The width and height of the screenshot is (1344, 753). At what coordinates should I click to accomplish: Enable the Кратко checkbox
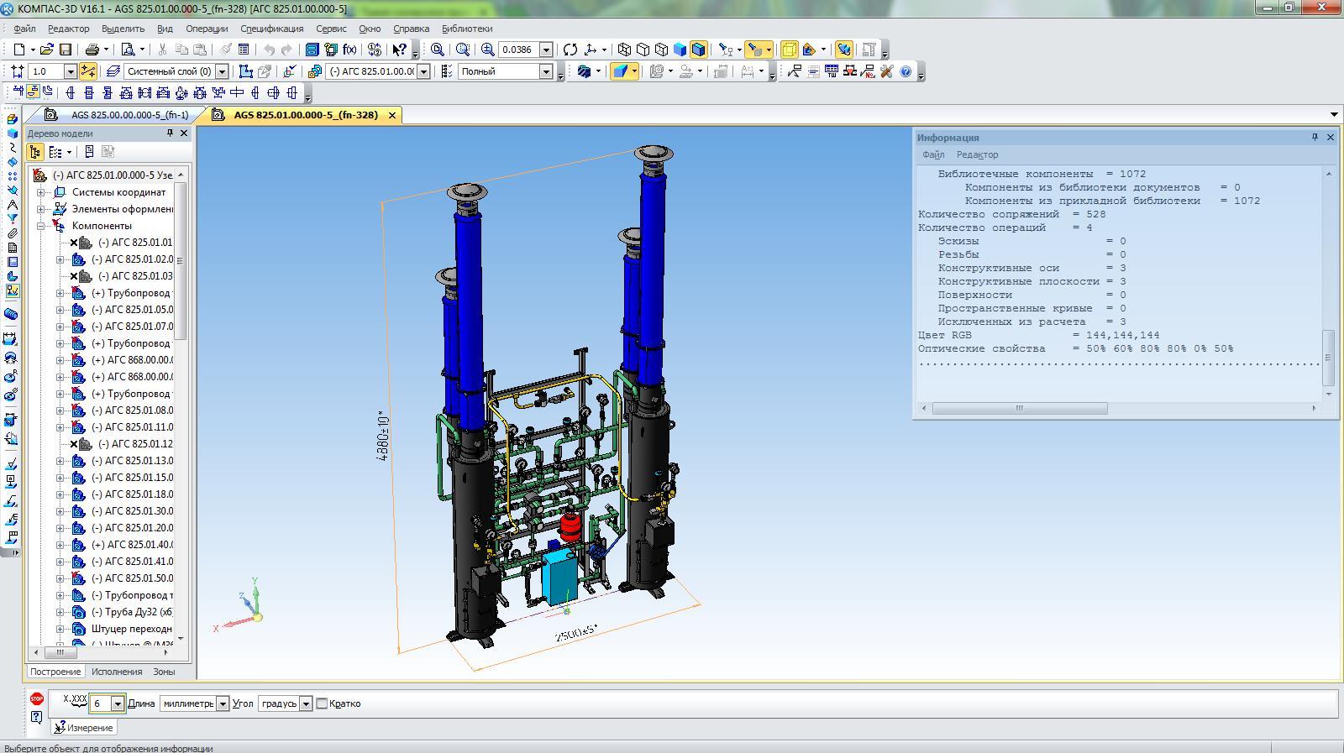[322, 703]
